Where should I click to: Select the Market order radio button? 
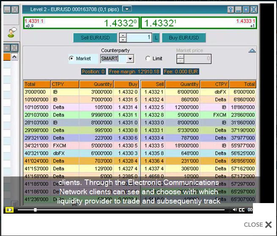point(71,59)
